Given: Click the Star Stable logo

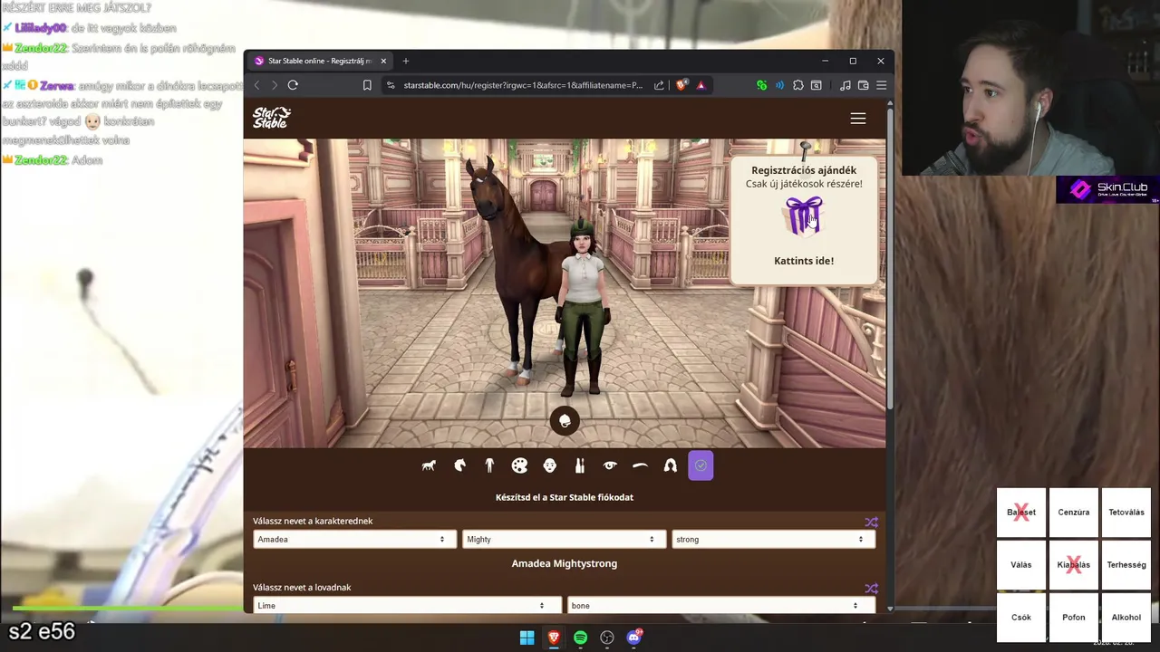Looking at the screenshot, I should [271, 118].
